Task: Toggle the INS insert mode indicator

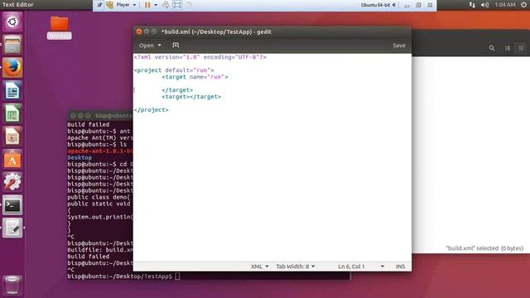Action: click(x=400, y=267)
